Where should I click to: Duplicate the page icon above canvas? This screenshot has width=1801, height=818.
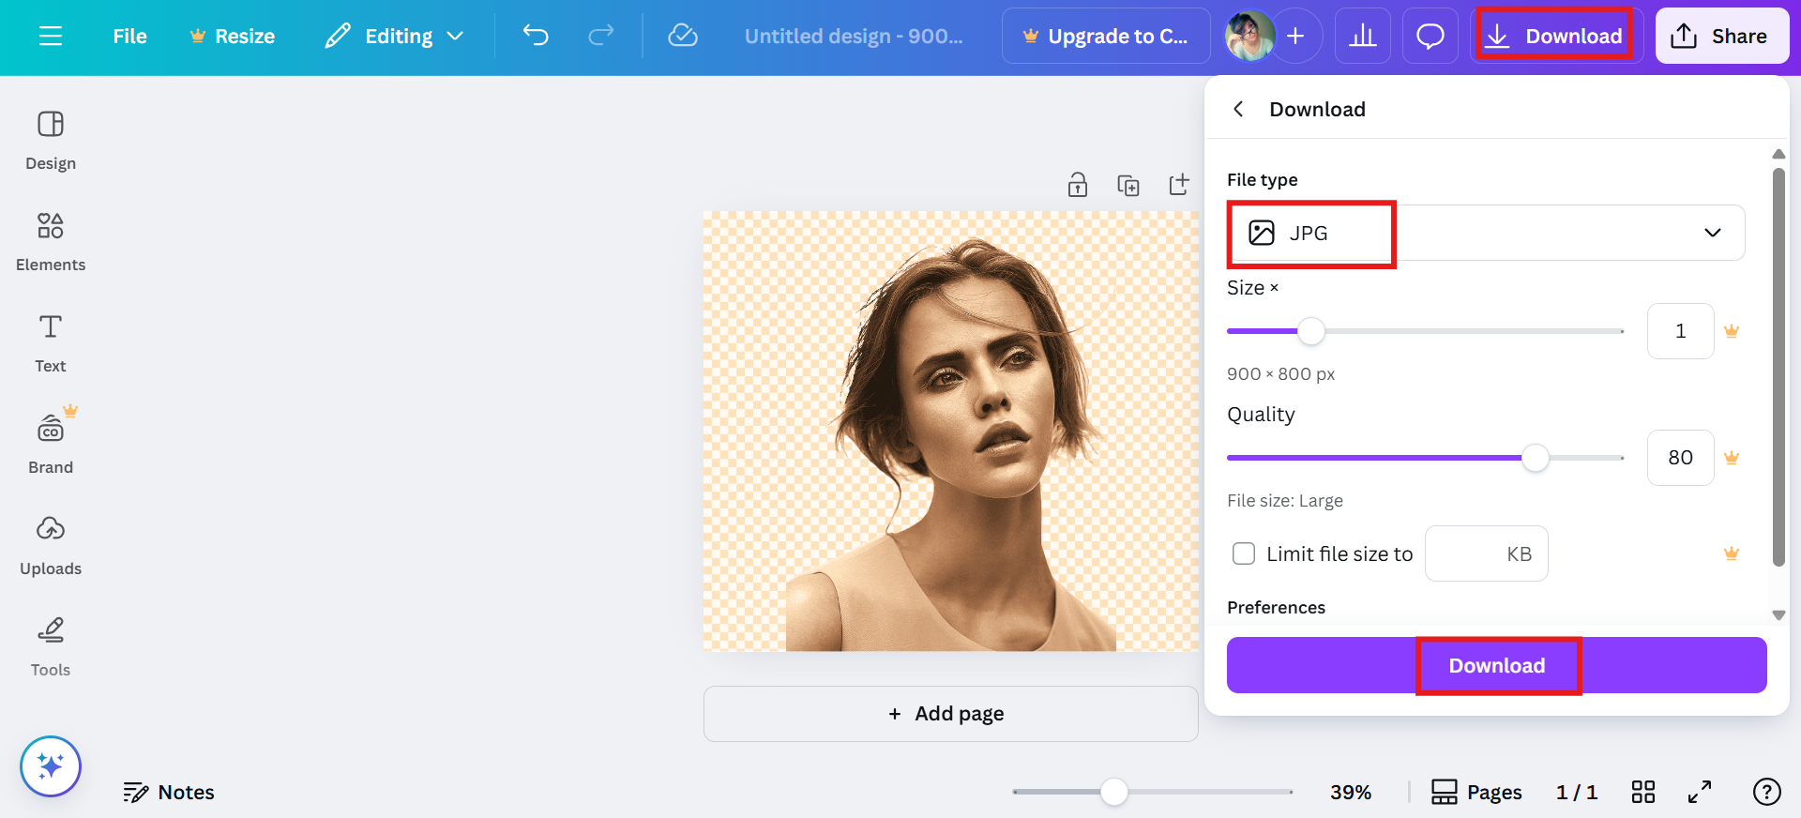[x=1128, y=185]
